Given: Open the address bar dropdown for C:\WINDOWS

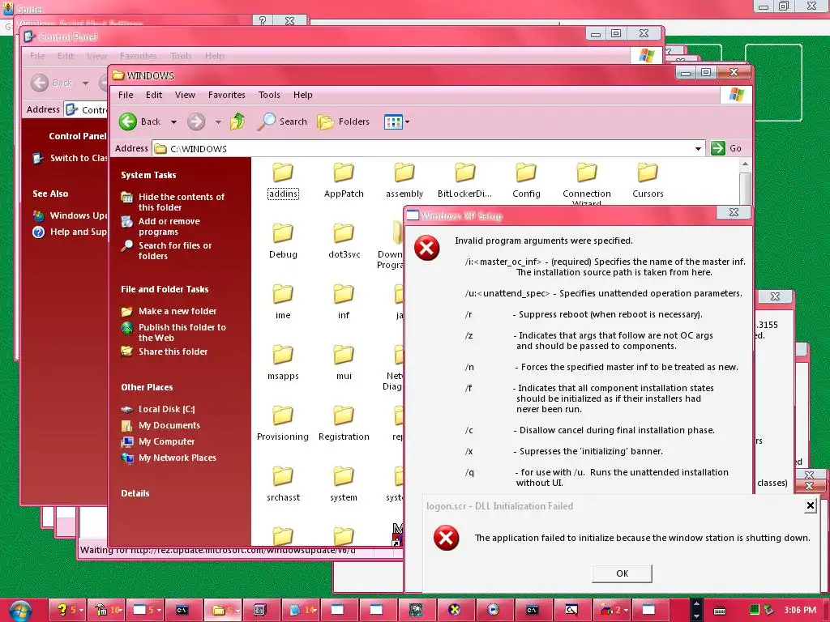Looking at the screenshot, I should [x=698, y=149].
